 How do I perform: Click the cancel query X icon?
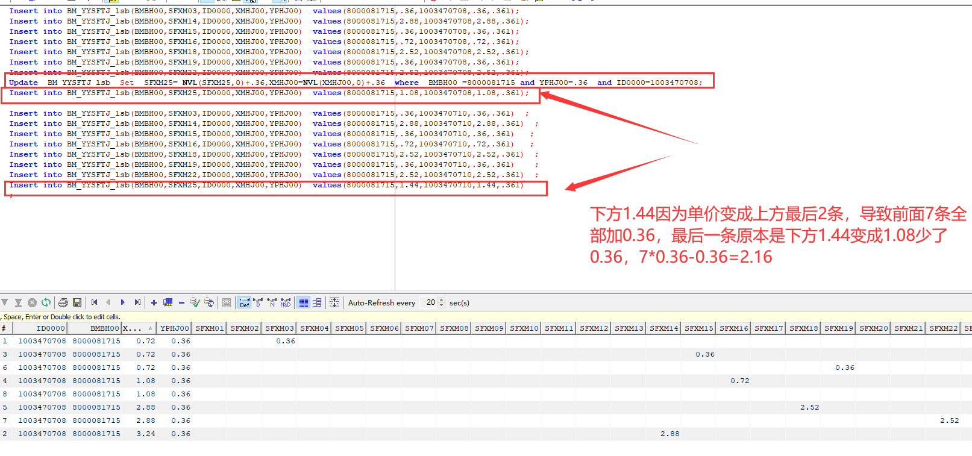pos(32,302)
